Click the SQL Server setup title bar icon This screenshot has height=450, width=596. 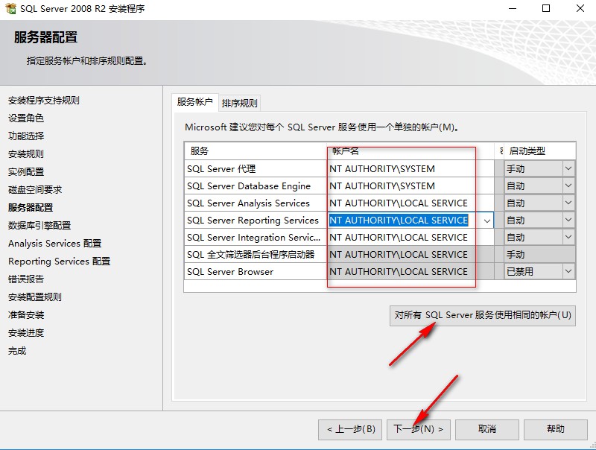point(10,8)
